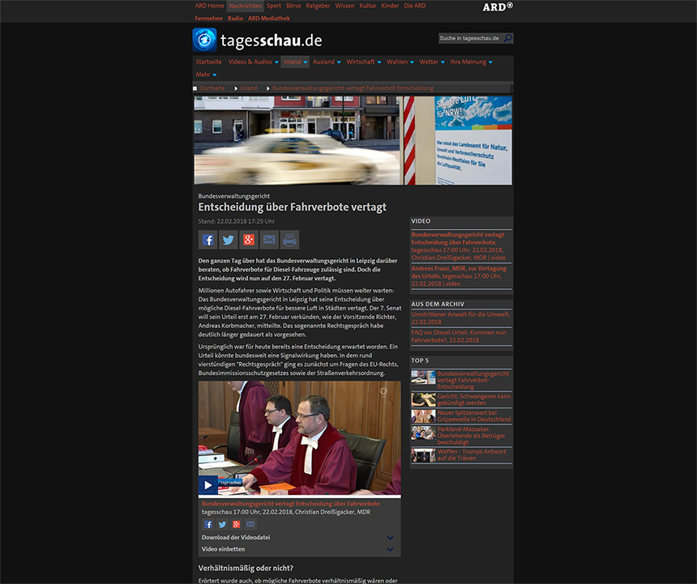Email the video via small envelope icon
697x584 pixels.
(250, 525)
